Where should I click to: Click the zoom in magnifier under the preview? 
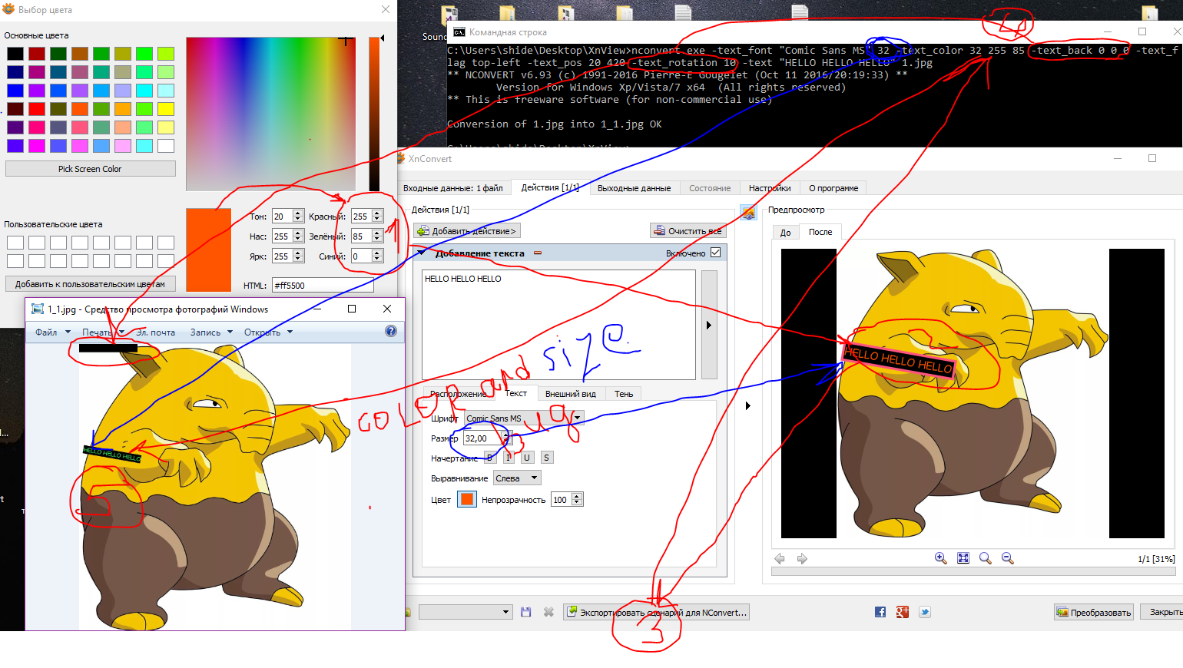[x=940, y=558]
